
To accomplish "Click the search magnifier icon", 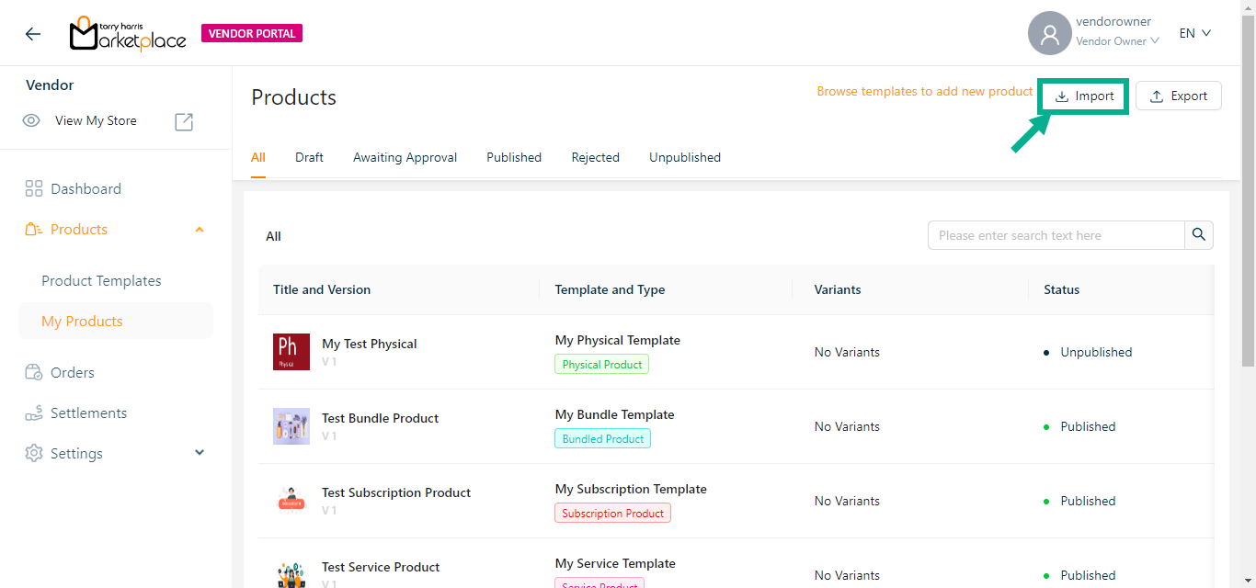I will pyautogui.click(x=1198, y=235).
